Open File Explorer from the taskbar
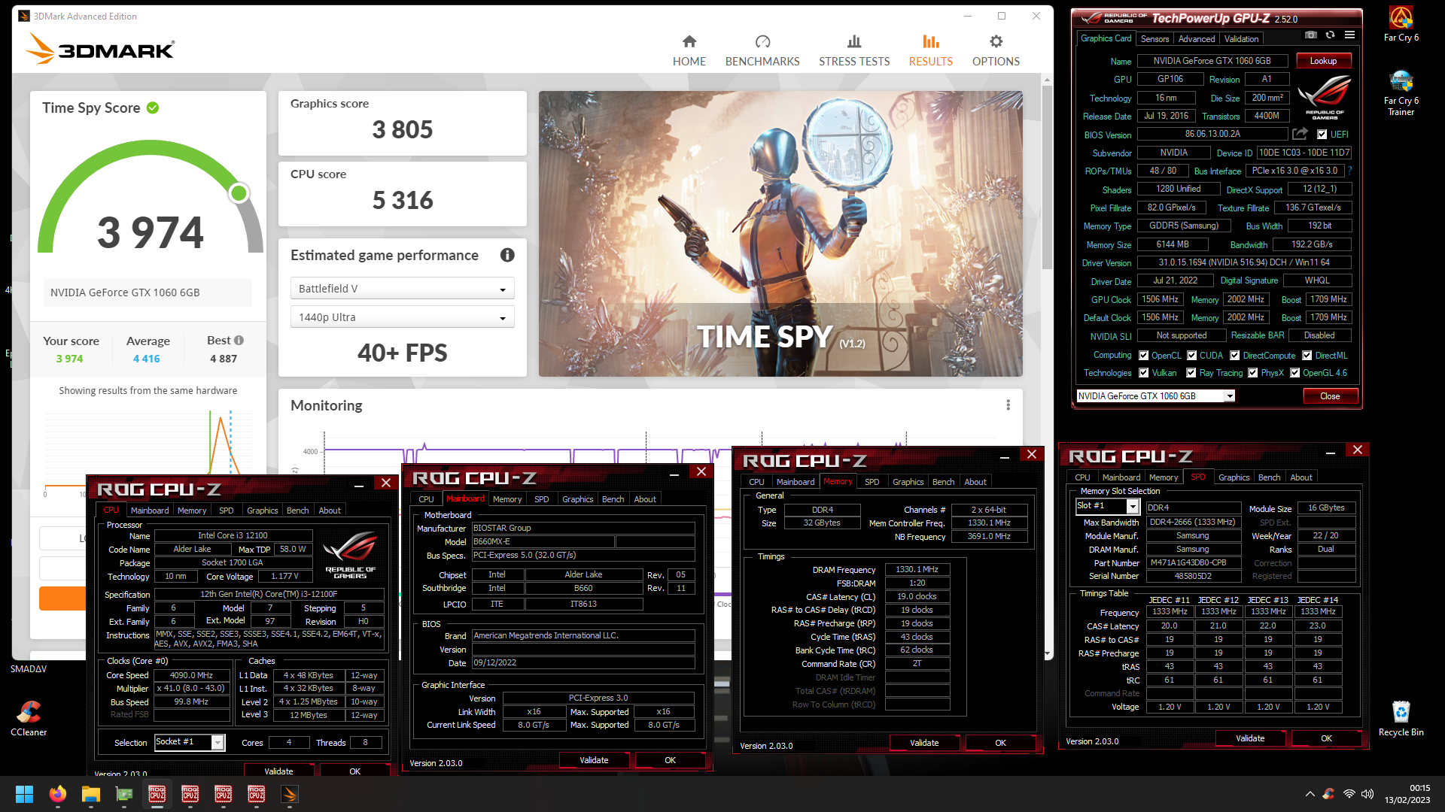 (x=91, y=794)
